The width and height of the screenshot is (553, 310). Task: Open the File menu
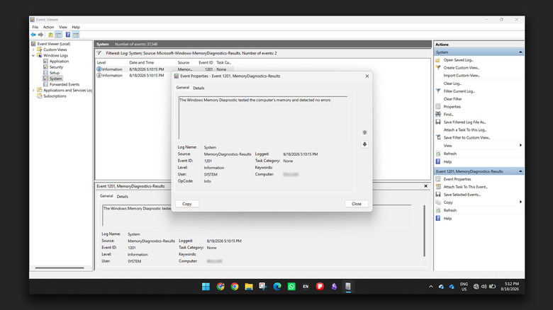[x=35, y=27]
